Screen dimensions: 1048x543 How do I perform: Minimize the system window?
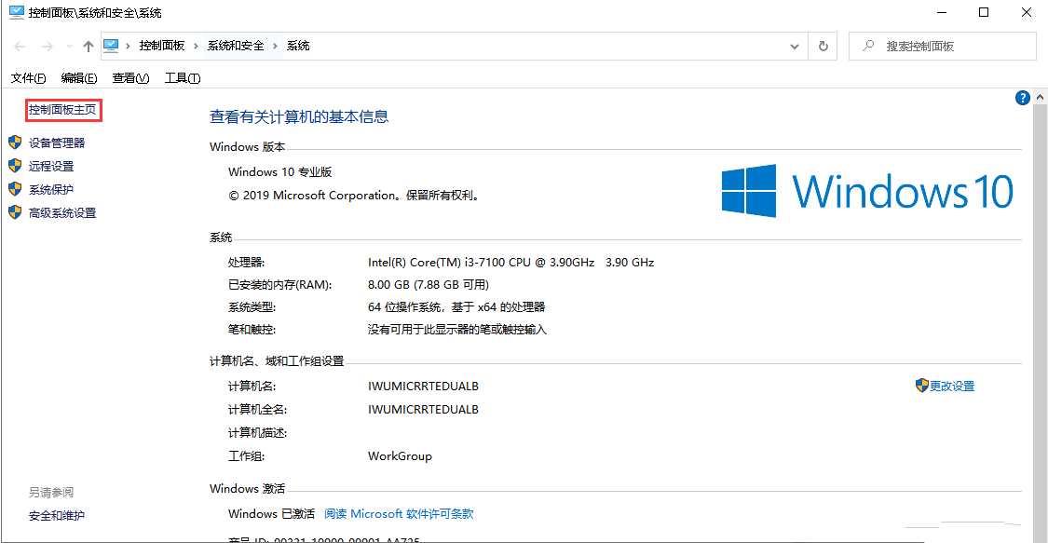[942, 13]
